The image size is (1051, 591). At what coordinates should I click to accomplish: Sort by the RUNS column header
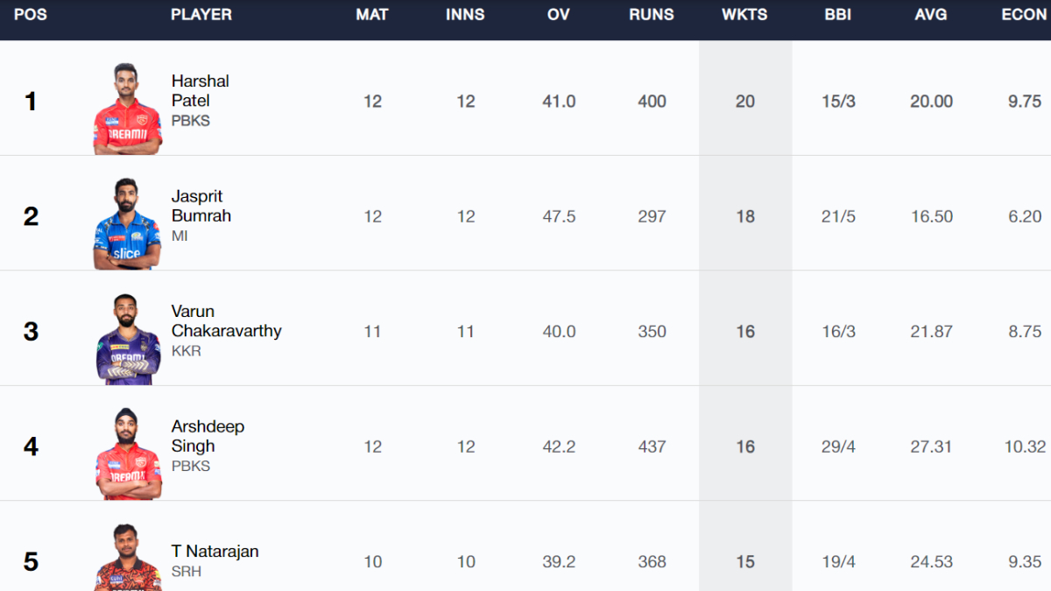tap(652, 15)
